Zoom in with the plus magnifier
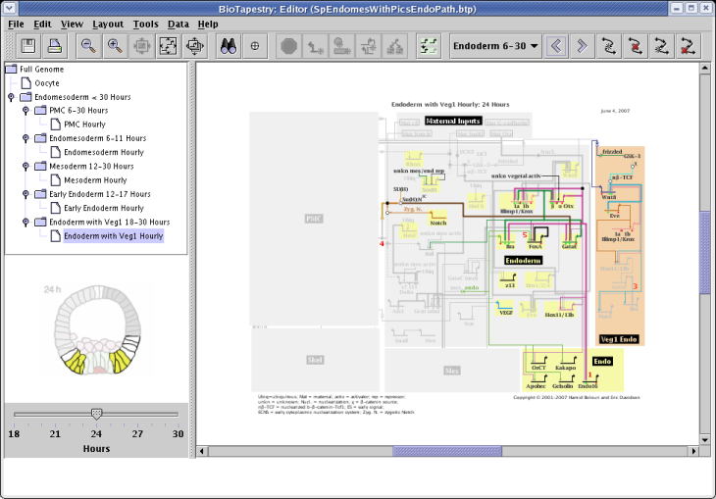 [x=115, y=46]
